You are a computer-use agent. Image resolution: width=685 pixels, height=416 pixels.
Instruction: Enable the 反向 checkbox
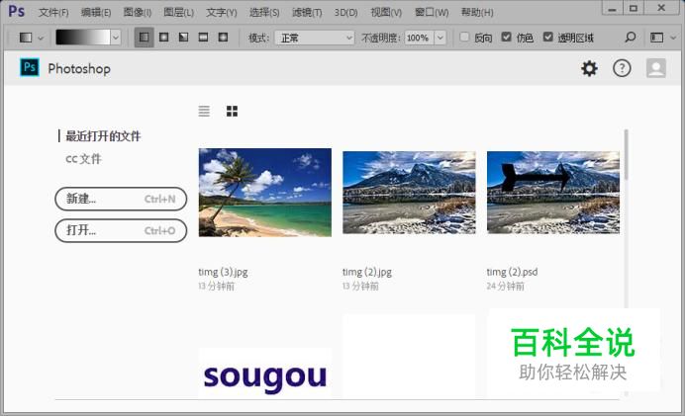click(465, 38)
